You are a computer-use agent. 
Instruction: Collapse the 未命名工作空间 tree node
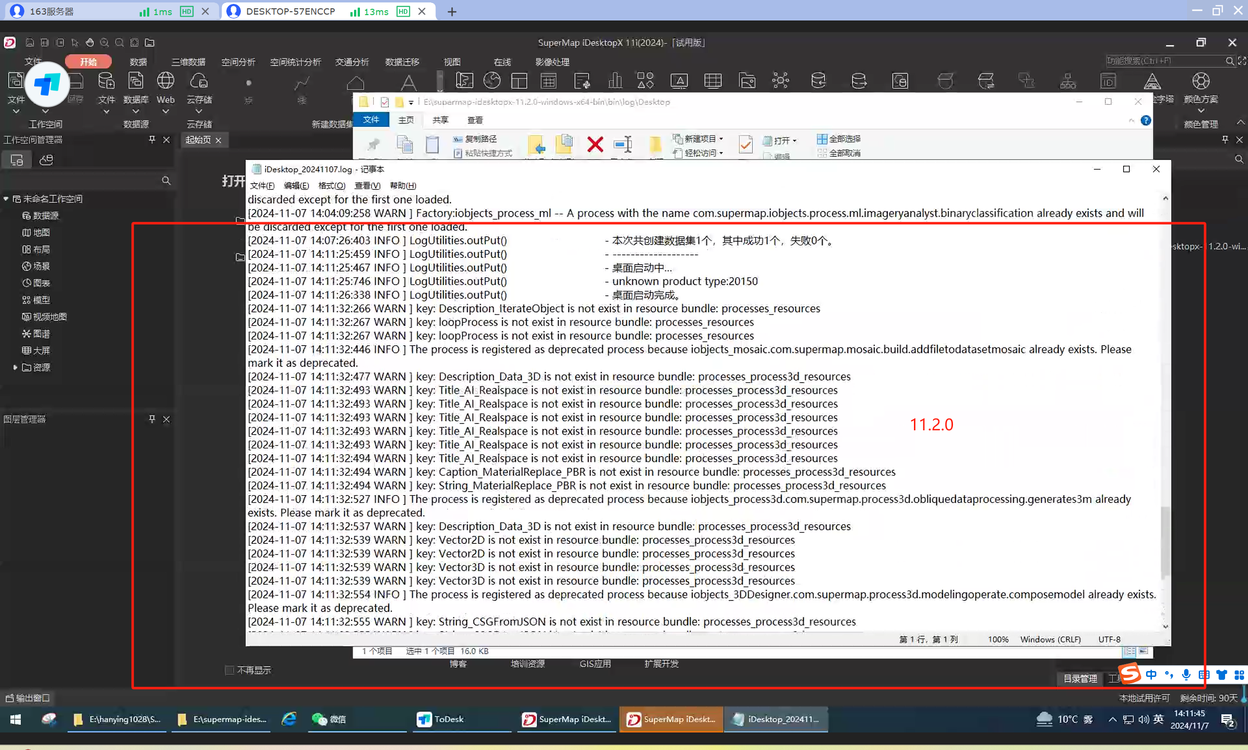tap(6, 199)
